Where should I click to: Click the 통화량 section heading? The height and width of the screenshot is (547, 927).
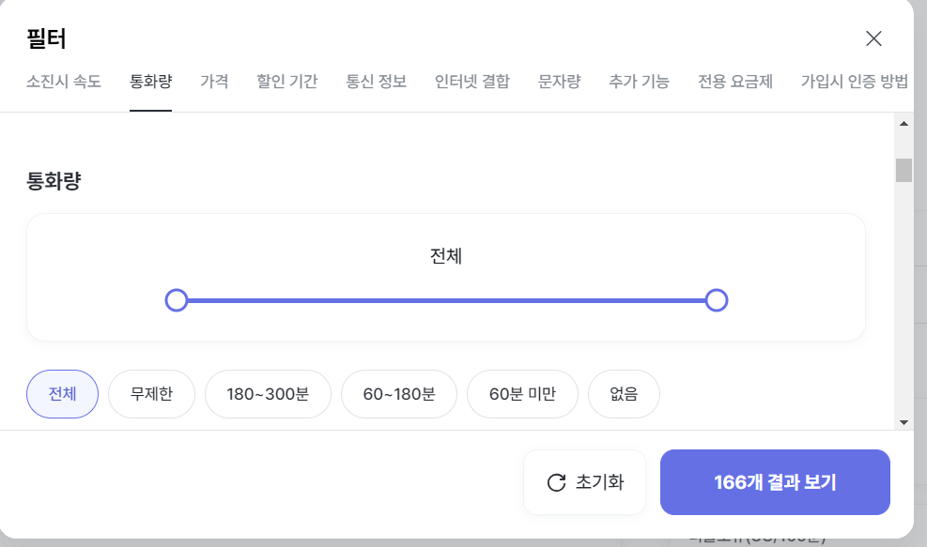(x=54, y=181)
